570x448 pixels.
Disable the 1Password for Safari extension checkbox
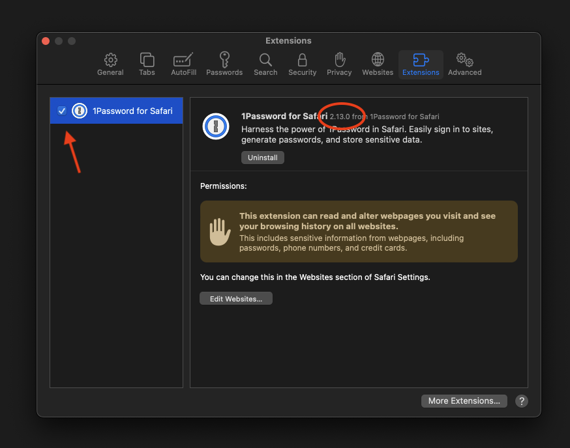pyautogui.click(x=61, y=110)
